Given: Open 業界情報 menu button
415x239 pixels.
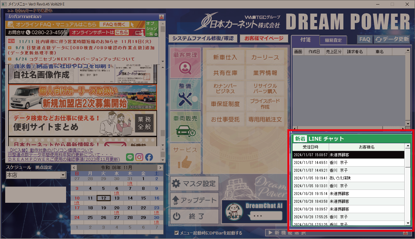Looking at the screenshot, I should (265, 73).
